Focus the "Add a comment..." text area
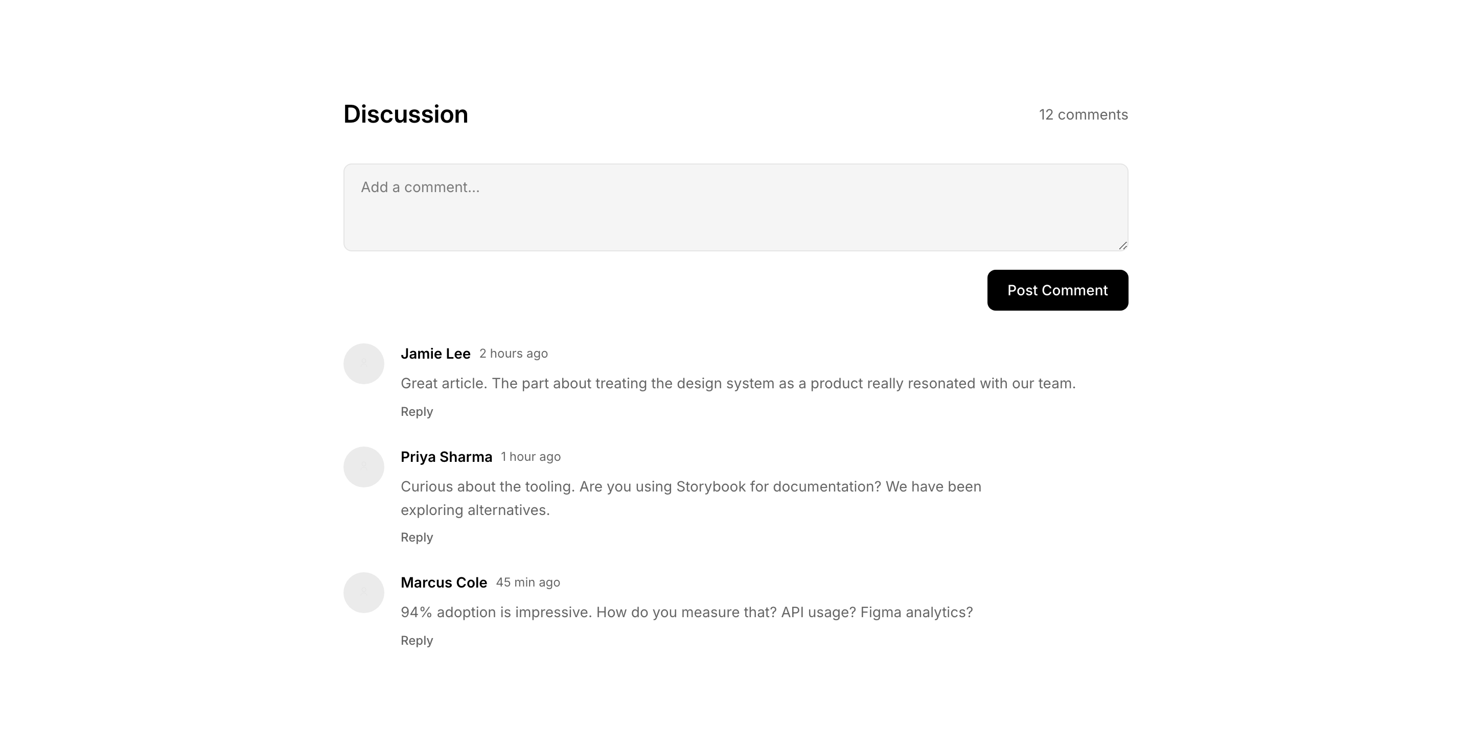Viewport: 1472px width, 749px height. click(735, 207)
